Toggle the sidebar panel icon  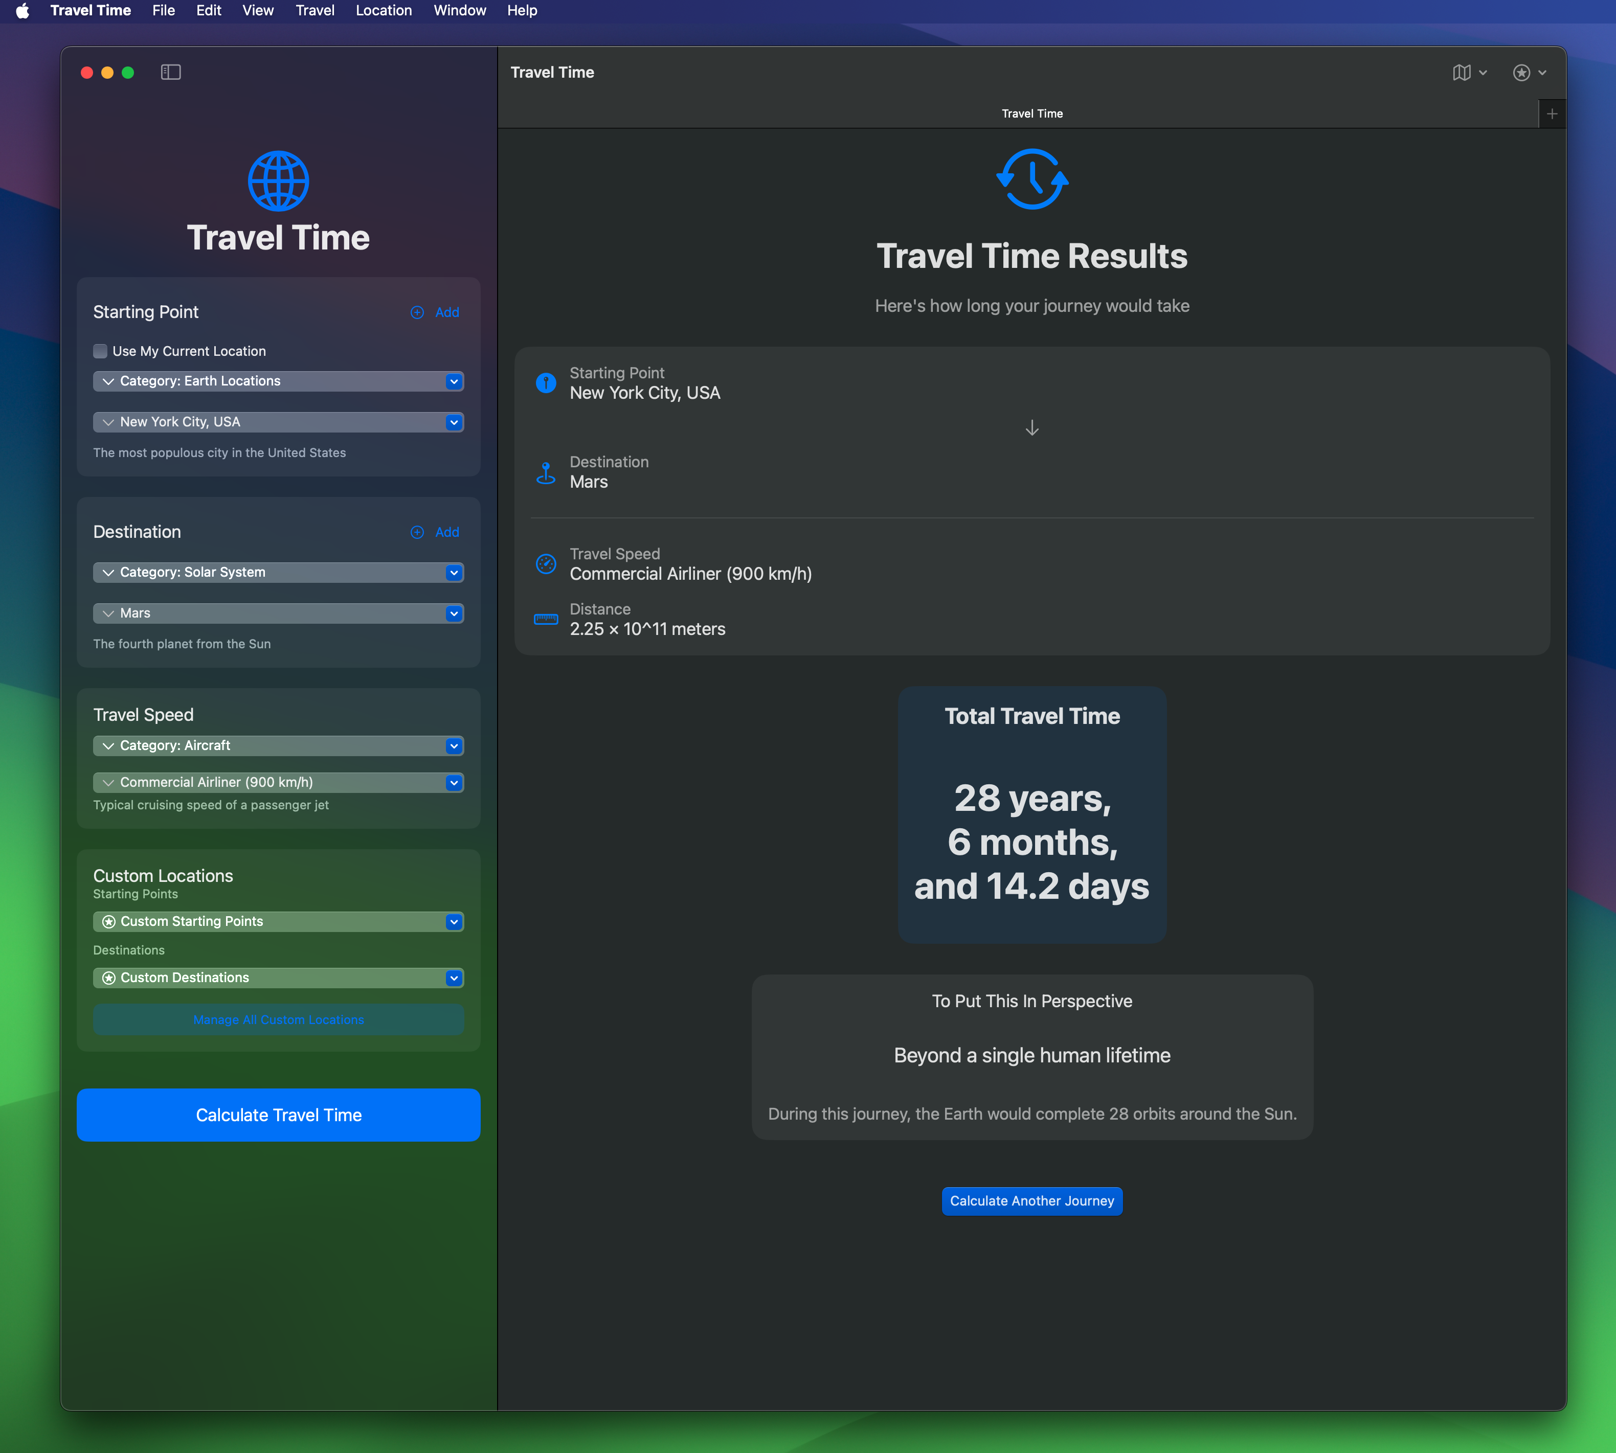click(171, 72)
